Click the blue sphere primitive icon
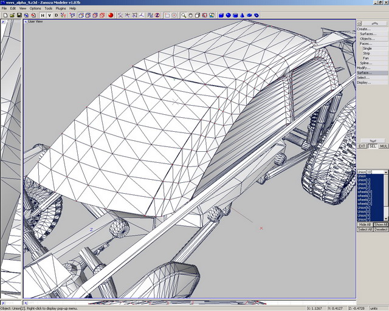This screenshot has width=389, height=311. coord(229,15)
